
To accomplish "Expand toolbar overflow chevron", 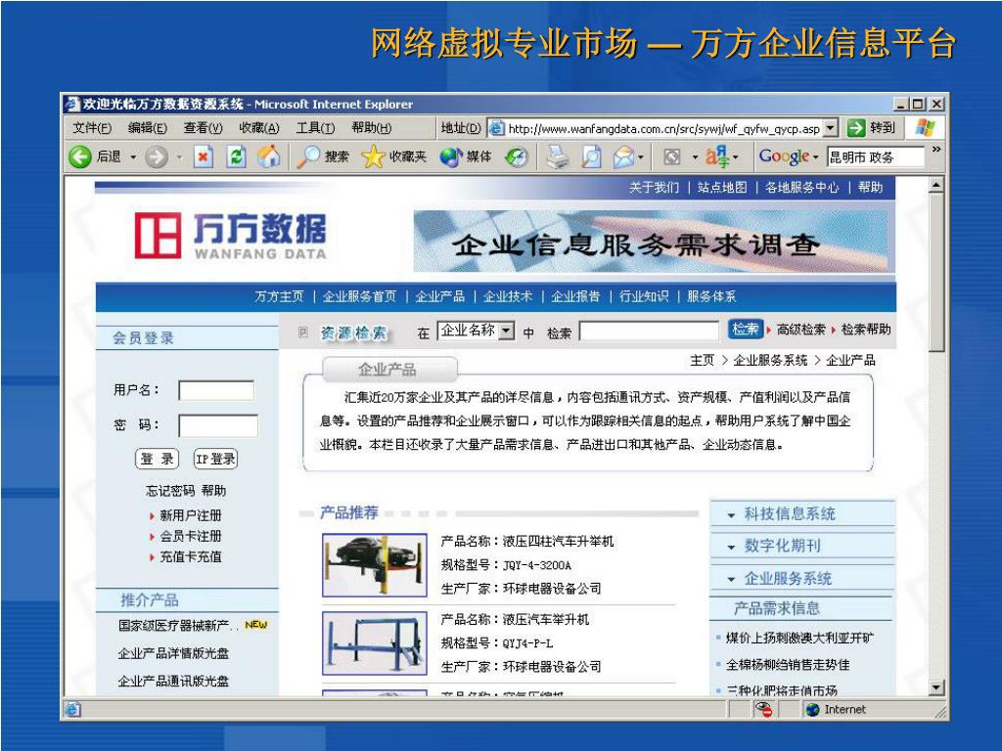I will tap(936, 149).
